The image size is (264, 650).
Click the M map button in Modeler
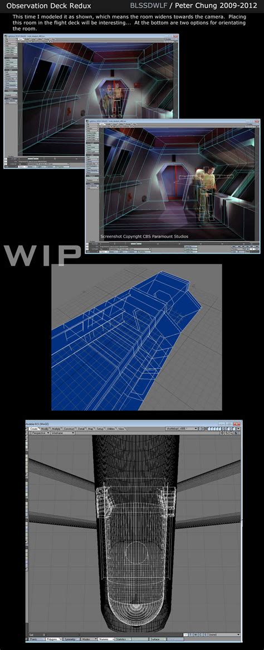(x=195, y=635)
